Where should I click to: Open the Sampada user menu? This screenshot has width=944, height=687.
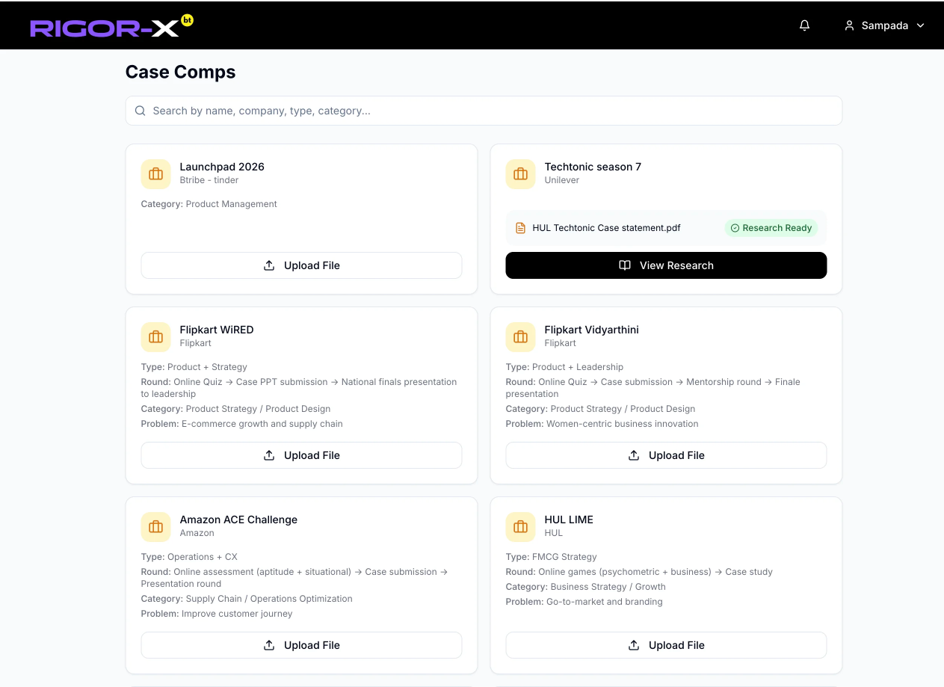885,25
